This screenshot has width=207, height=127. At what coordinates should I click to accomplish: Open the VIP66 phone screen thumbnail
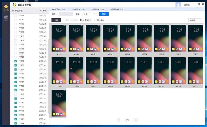click(x=178, y=38)
